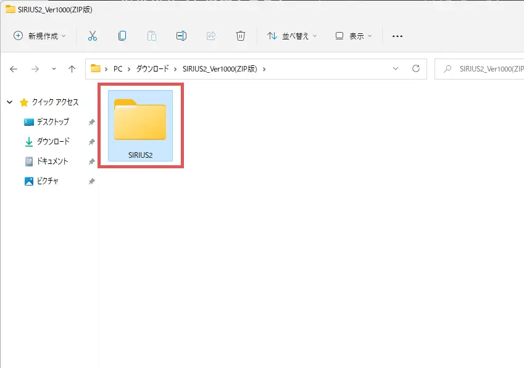Select デスクトップ in navigation pane
The image size is (524, 368).
pyautogui.click(x=53, y=122)
